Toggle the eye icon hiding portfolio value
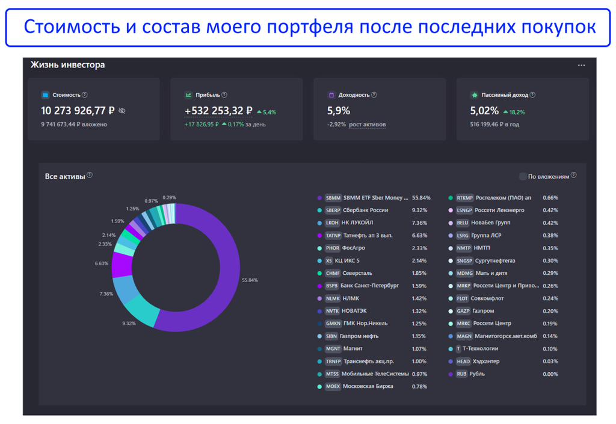Image resolution: width=616 pixels, height=424 pixels. (x=122, y=111)
